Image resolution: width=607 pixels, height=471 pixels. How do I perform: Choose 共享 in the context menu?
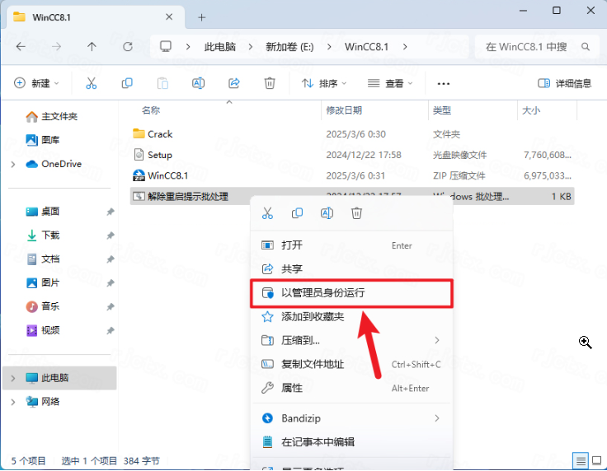click(351, 269)
